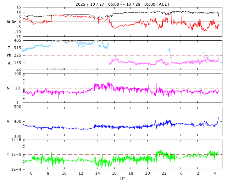Image resolution: width=227 pixels, height=181 pixels.
Task: Select the '135' tick on the Phi axis
Action: [17, 63]
